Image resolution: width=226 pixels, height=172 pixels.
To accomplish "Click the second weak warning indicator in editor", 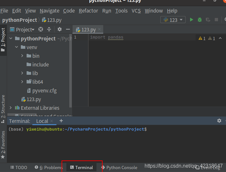I will (x=212, y=39).
